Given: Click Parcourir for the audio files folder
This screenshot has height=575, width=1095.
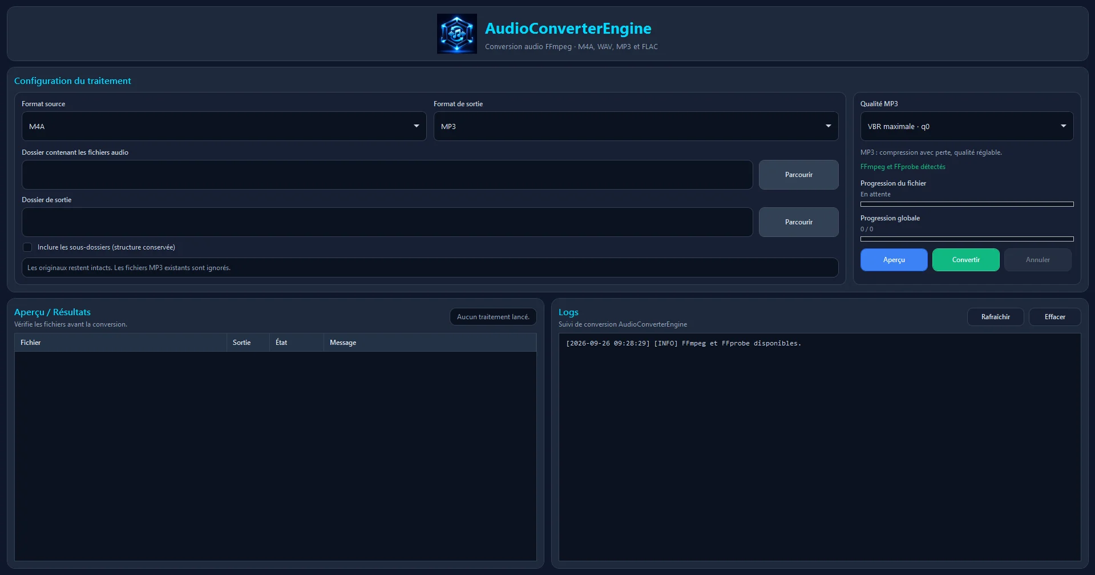Looking at the screenshot, I should [798, 175].
